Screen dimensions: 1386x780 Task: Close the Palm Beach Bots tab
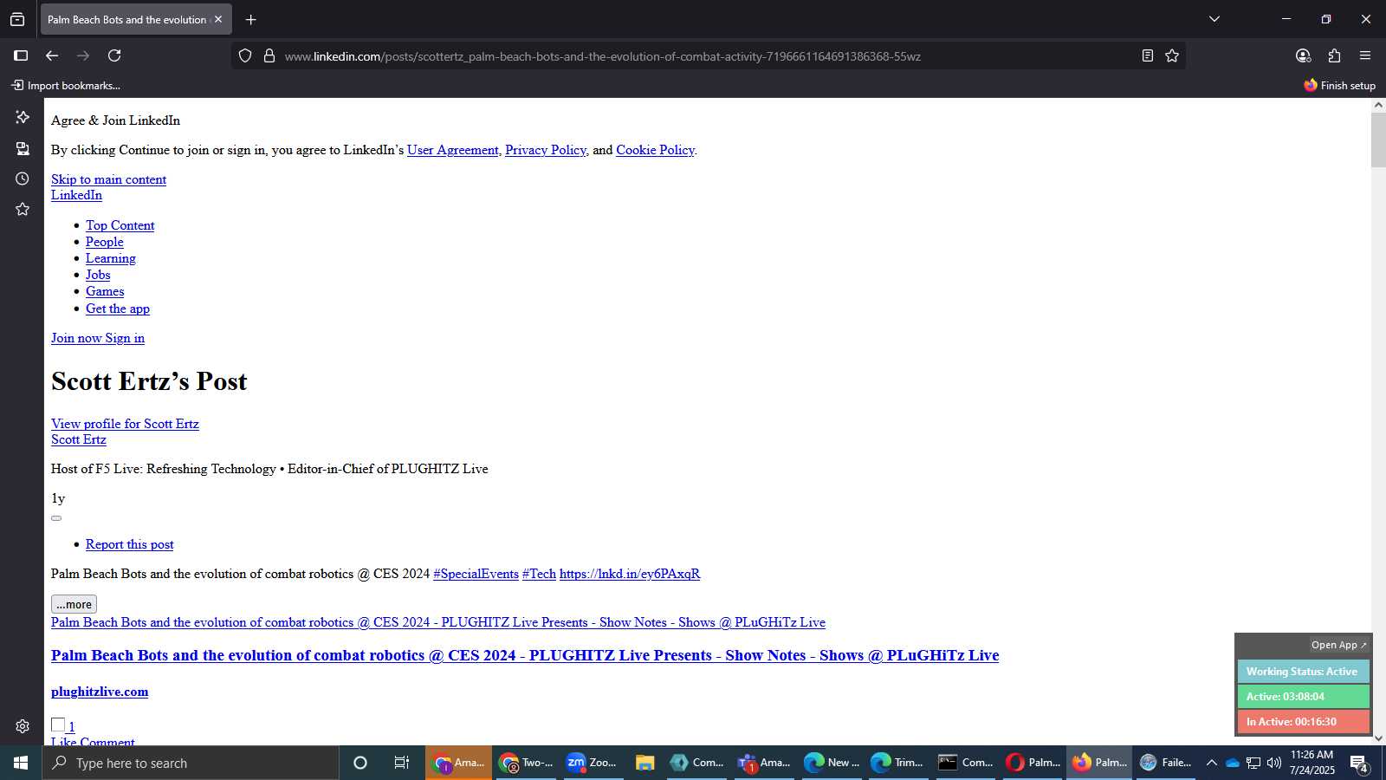click(x=218, y=19)
